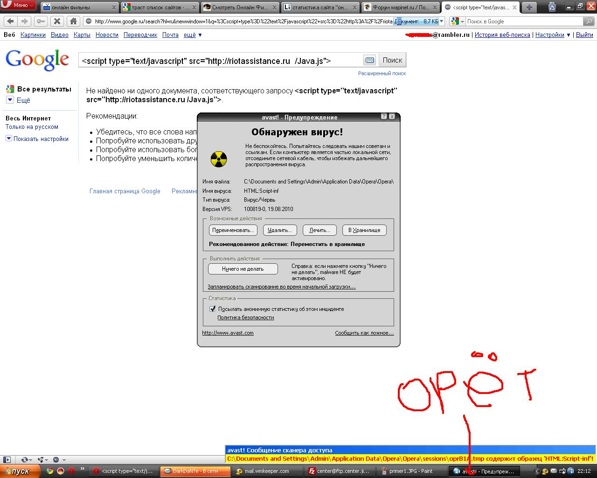Open the 'Политика безопасности' link

pyautogui.click(x=246, y=317)
